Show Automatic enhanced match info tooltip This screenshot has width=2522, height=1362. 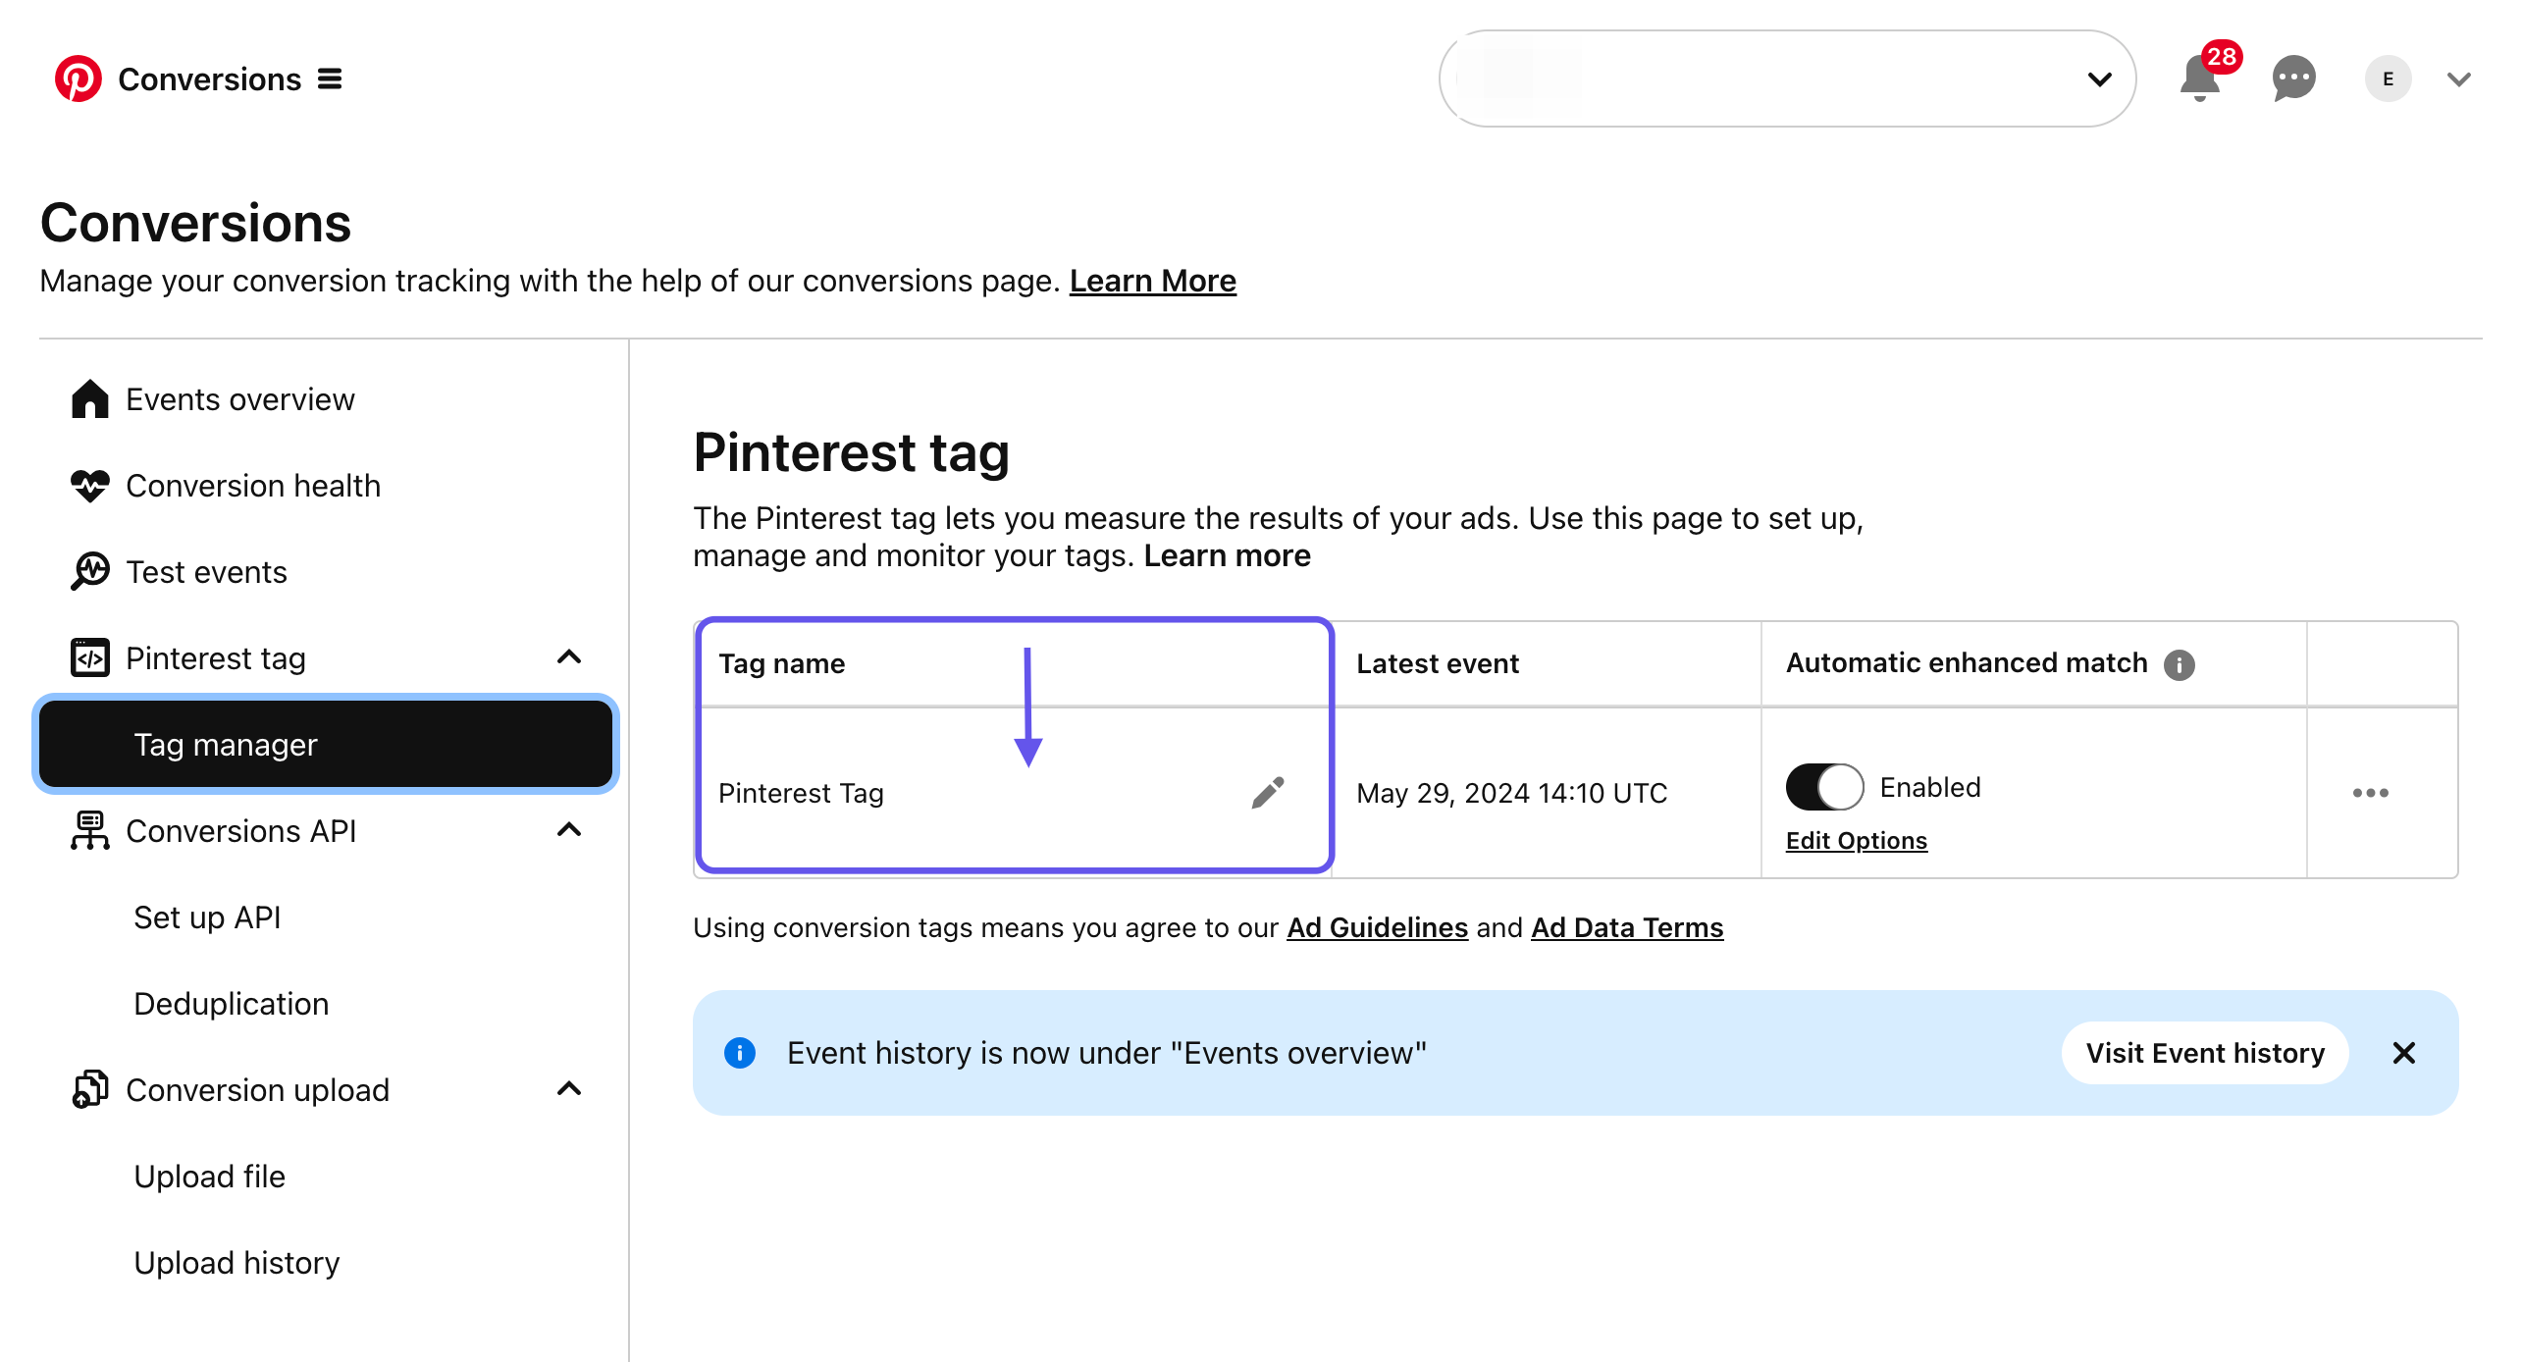(2180, 664)
